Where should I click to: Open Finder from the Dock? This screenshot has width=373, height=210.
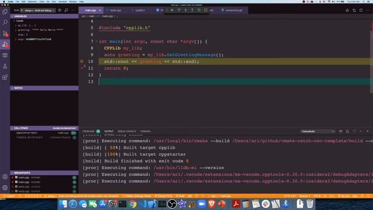pos(63,204)
